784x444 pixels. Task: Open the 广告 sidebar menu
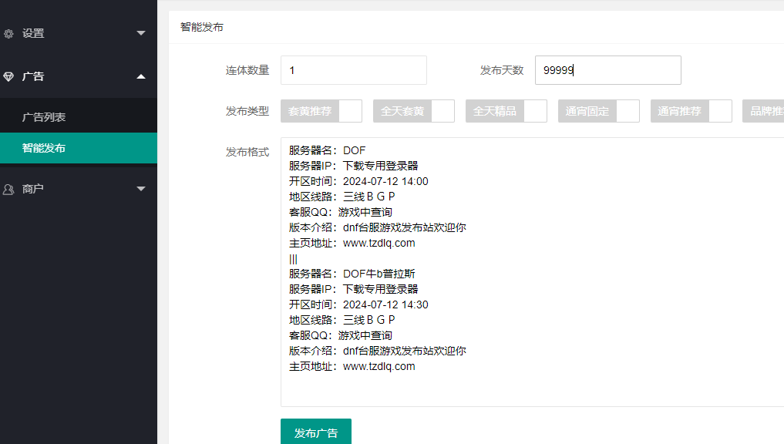(79, 76)
